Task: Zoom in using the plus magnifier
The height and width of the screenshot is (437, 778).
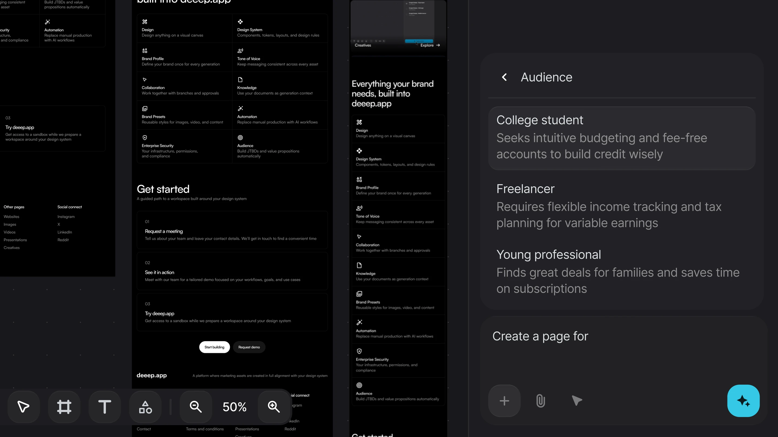Action: (274, 407)
